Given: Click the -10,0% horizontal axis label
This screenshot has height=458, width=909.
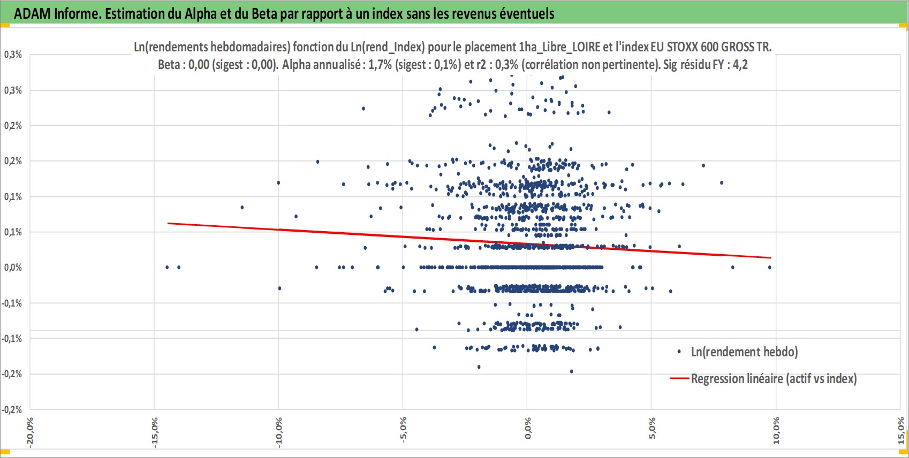Looking at the screenshot, I should 279,432.
